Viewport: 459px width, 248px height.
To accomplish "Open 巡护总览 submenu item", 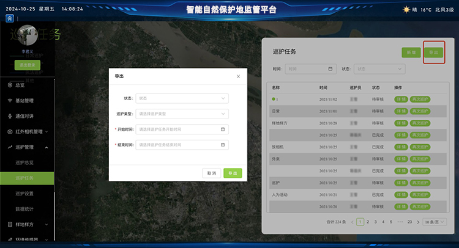I will pos(24,162).
